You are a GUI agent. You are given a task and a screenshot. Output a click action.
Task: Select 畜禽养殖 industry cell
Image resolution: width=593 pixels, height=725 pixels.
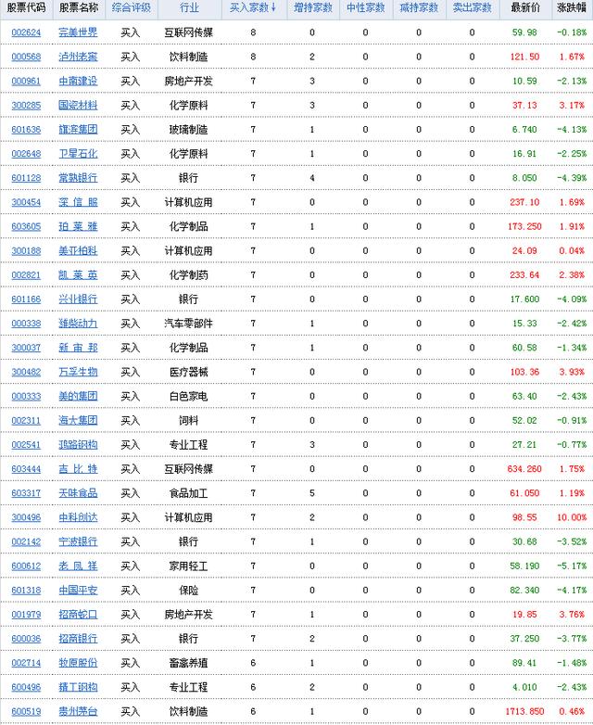click(x=189, y=663)
